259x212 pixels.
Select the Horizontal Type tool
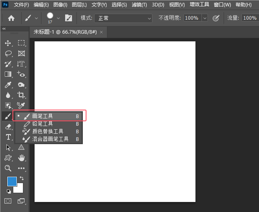coord(8,137)
